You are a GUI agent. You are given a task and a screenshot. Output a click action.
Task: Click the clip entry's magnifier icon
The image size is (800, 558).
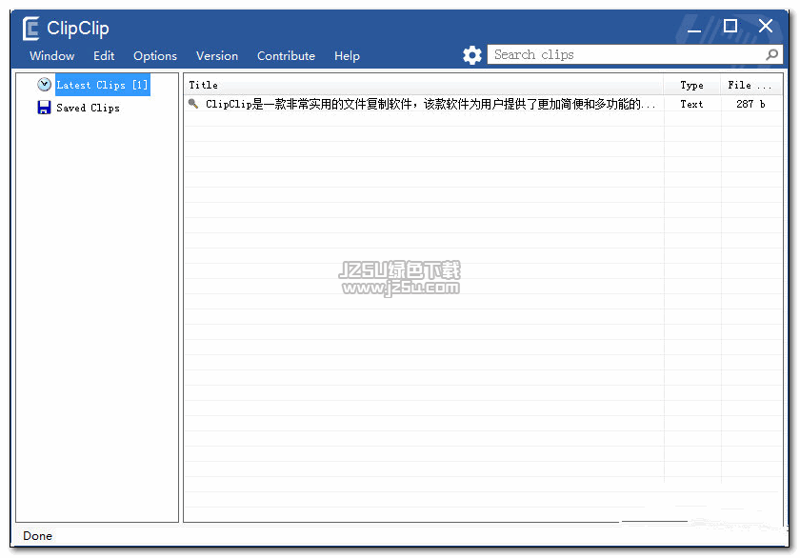click(x=193, y=104)
